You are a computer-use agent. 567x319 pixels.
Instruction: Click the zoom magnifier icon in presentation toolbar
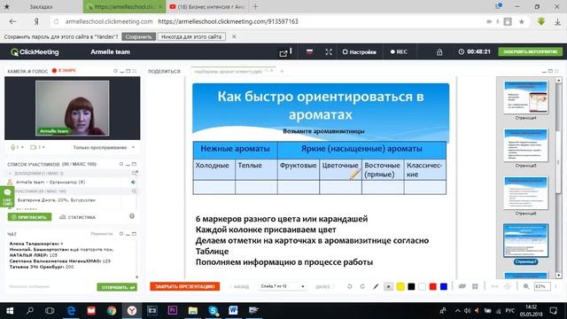tap(526, 286)
